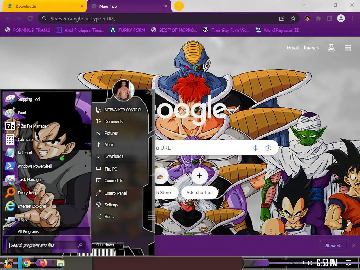Open the Web Store shortcut

164,183
